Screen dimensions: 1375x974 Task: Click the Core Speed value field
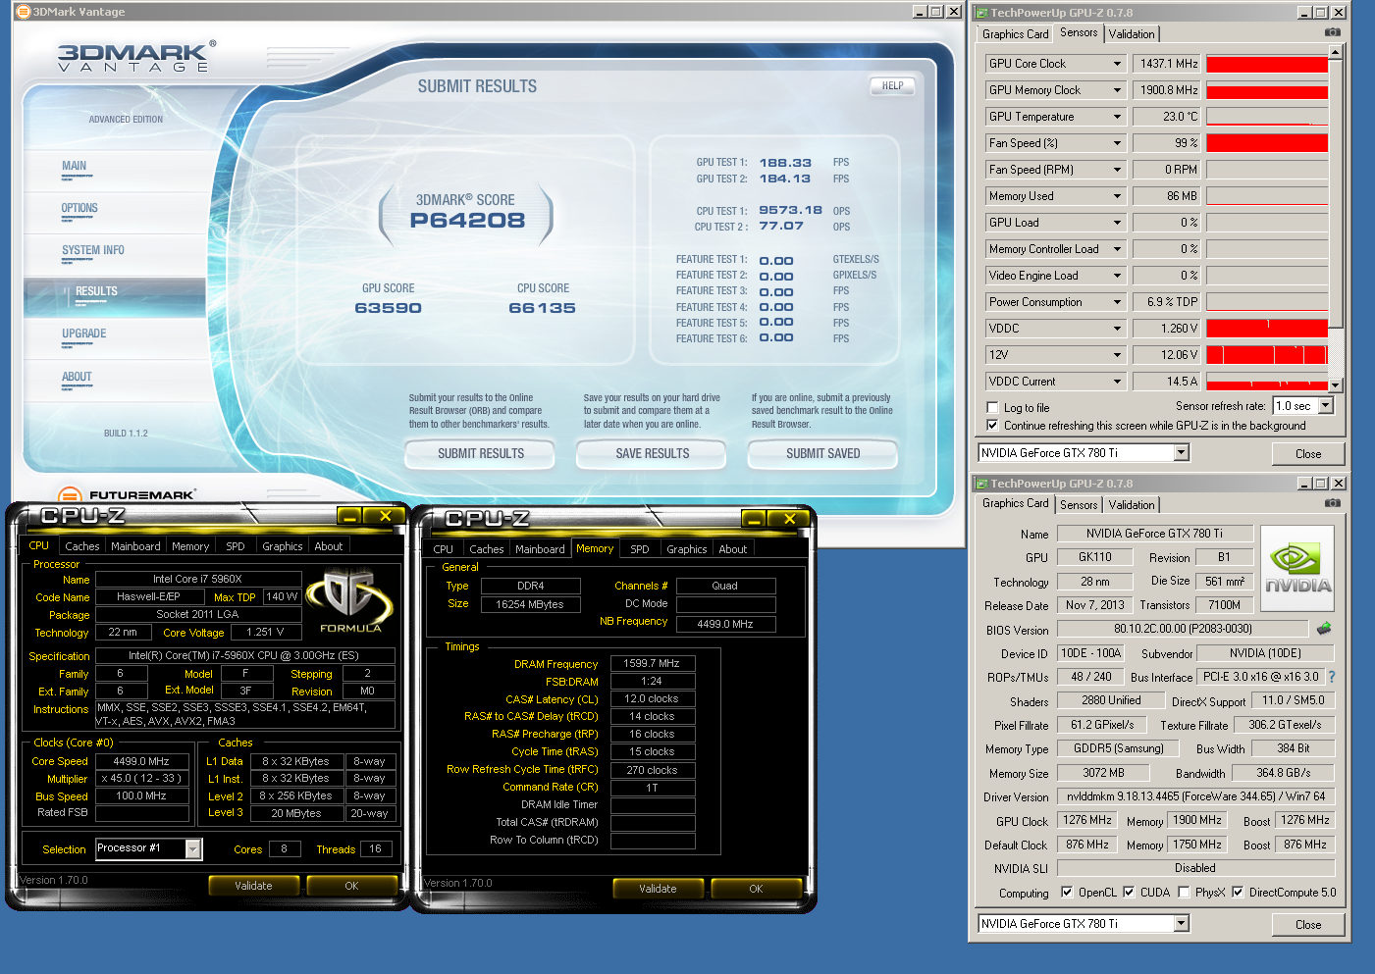(142, 761)
